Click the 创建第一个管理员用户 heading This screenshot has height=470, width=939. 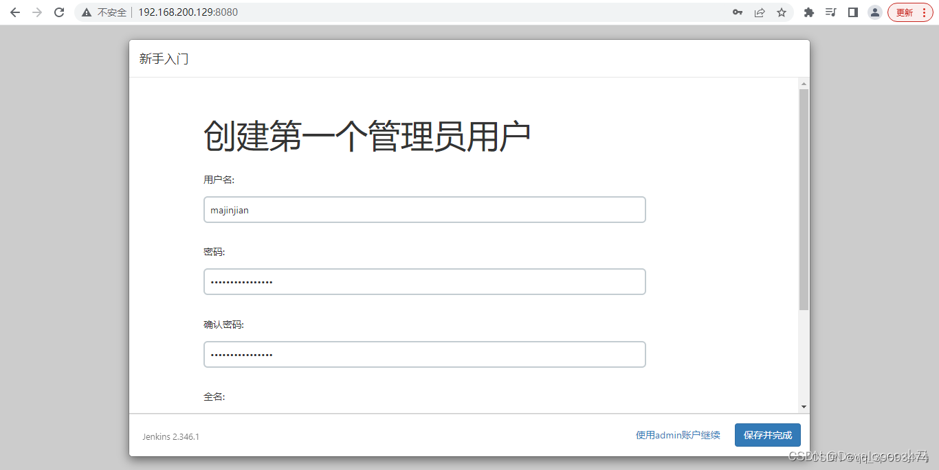pos(367,137)
